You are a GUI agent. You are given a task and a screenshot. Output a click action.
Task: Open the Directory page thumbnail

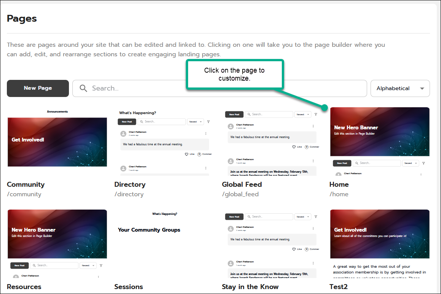pyautogui.click(x=165, y=141)
